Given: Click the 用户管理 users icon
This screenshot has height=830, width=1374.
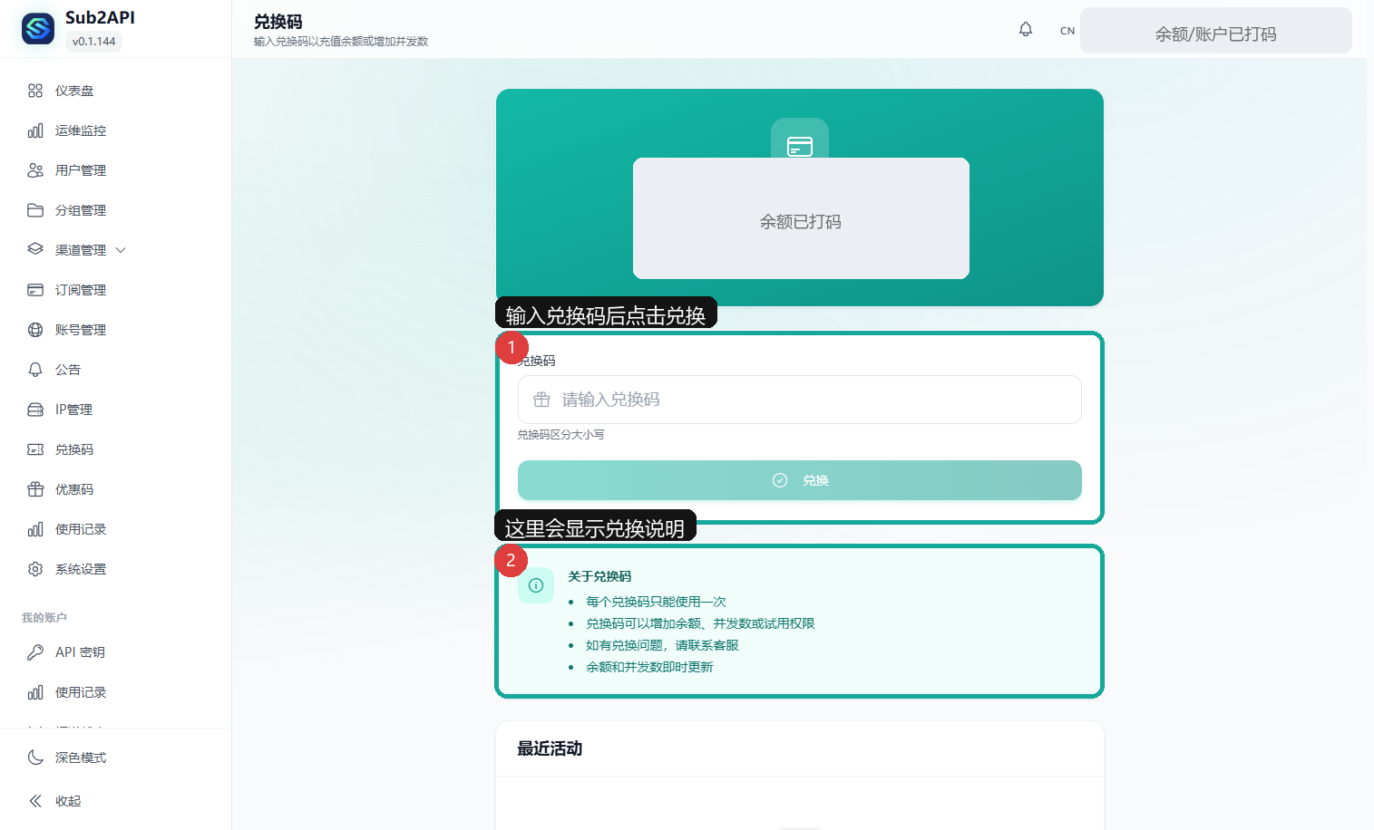Looking at the screenshot, I should [x=35, y=170].
